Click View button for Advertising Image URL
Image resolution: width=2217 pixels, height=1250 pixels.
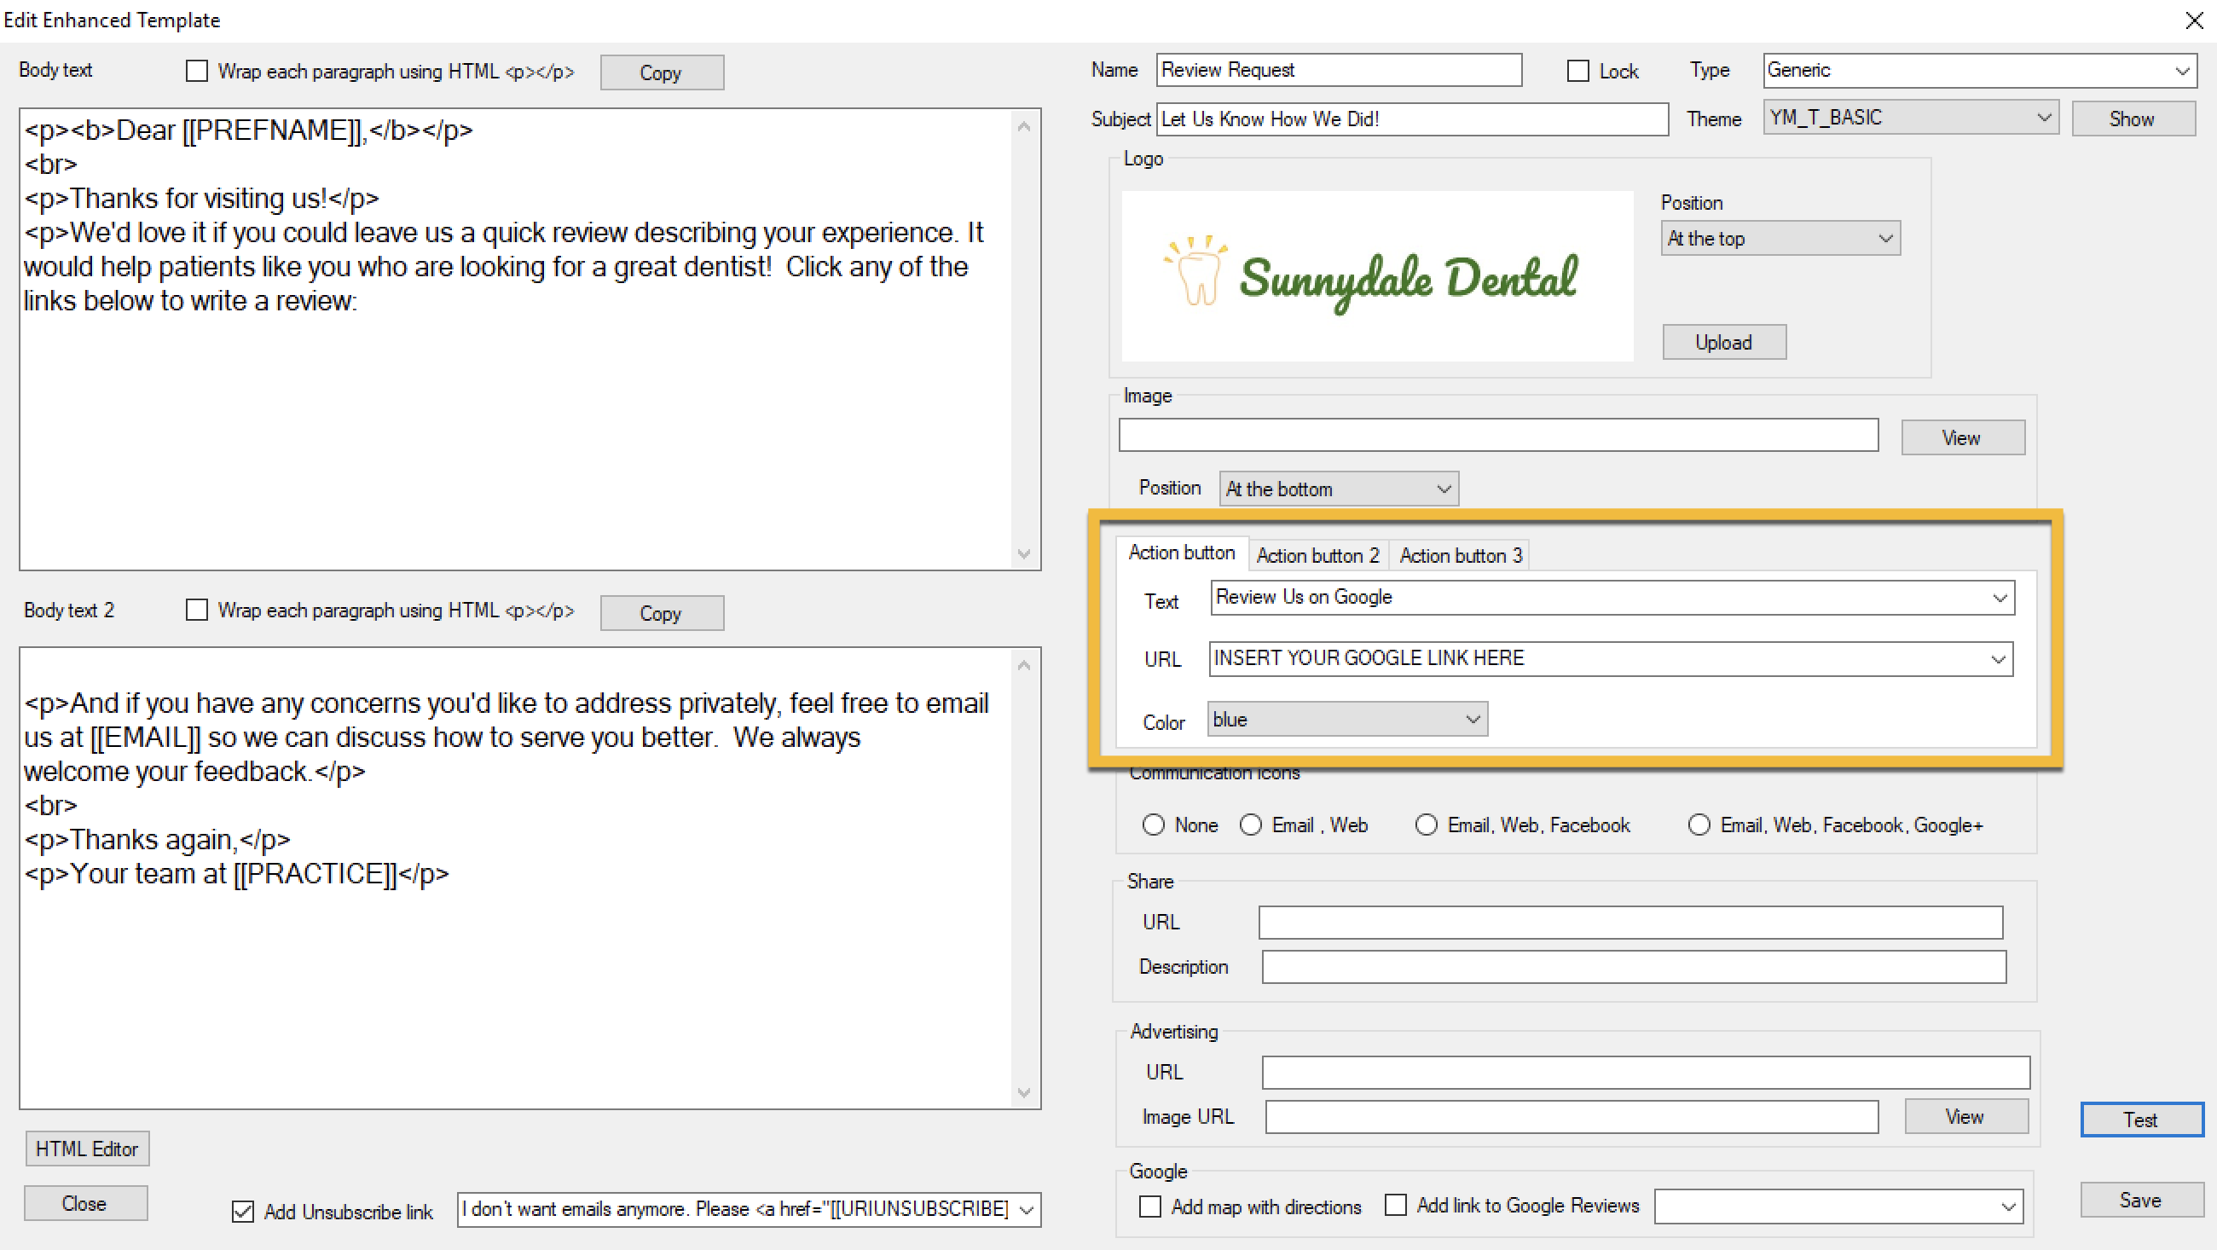pos(1965,1115)
